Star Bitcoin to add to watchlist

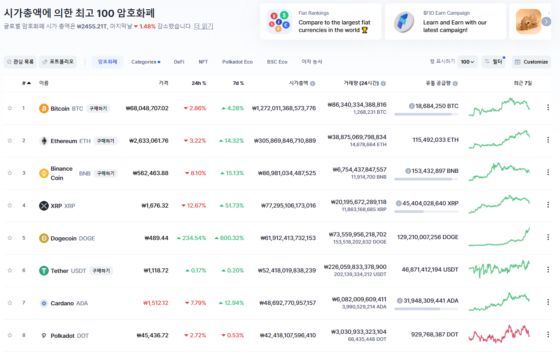point(9,108)
